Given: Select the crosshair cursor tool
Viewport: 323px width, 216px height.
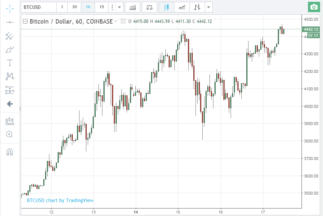Looking at the screenshot, I should click(10, 9).
